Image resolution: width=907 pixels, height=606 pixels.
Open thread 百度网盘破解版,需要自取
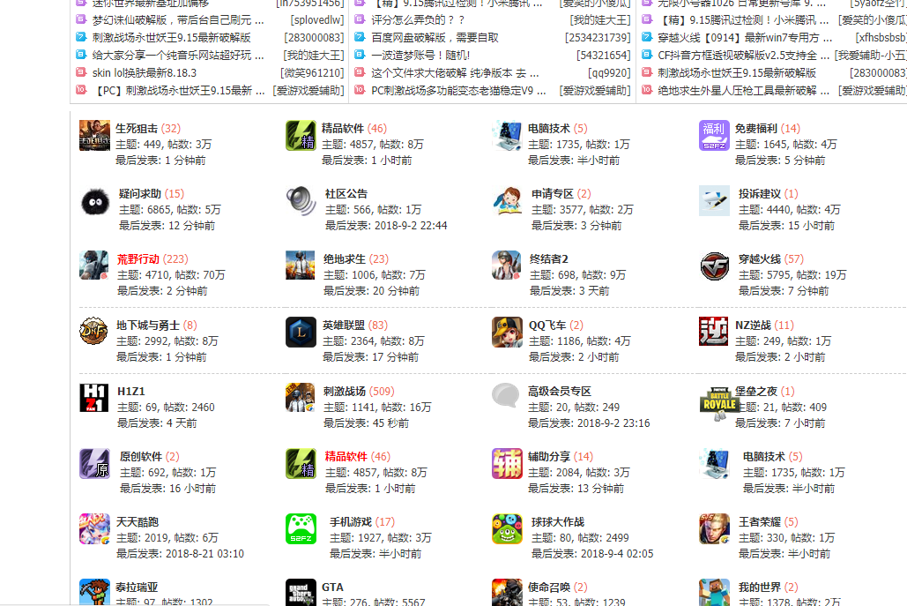tap(435, 38)
